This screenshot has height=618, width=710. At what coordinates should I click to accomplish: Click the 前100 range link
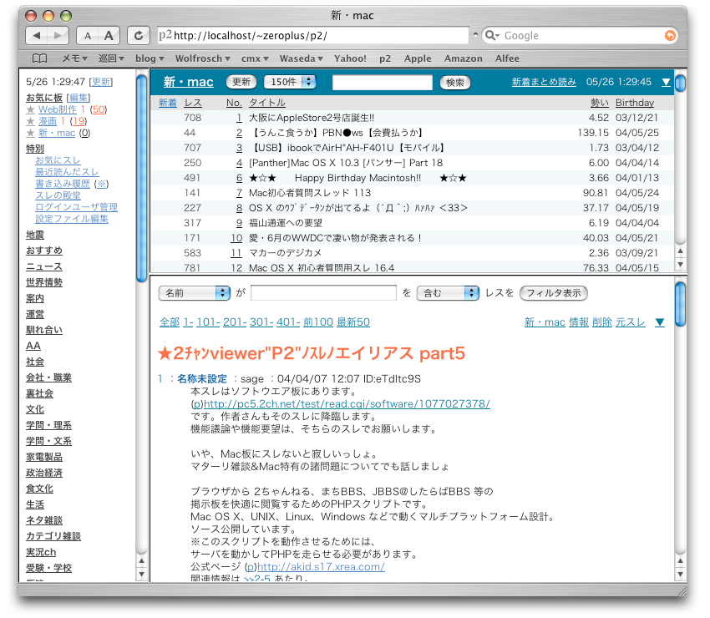click(318, 322)
